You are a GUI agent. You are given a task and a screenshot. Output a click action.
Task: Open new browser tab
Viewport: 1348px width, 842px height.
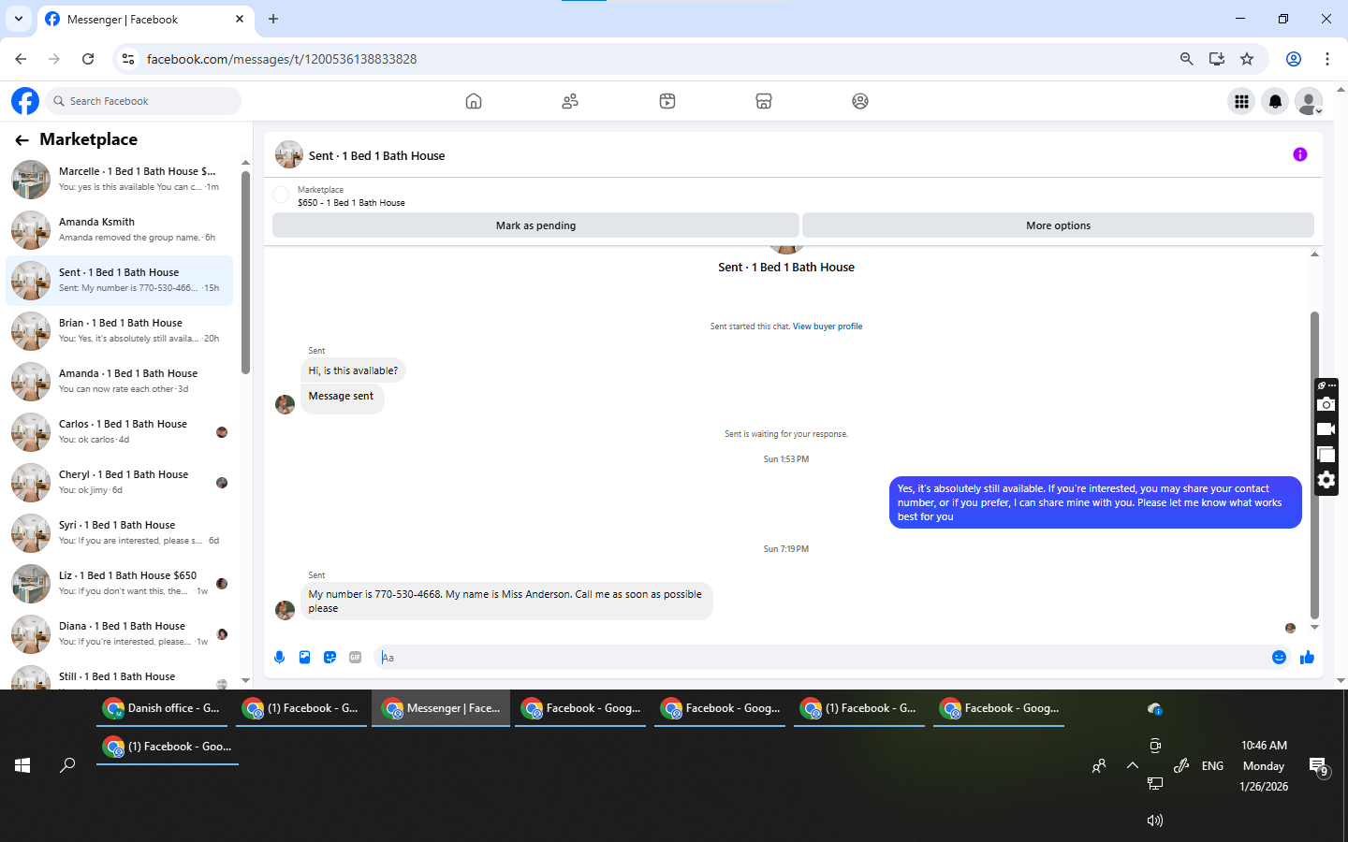pos(273,19)
